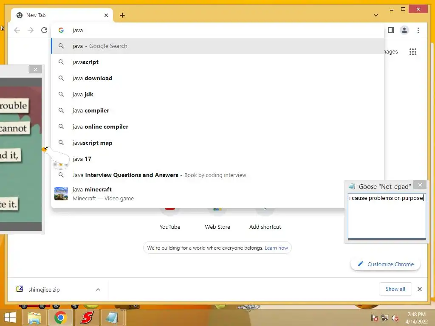The image size is (435, 326).
Task: Expand the tab search chevron
Action: (376, 15)
